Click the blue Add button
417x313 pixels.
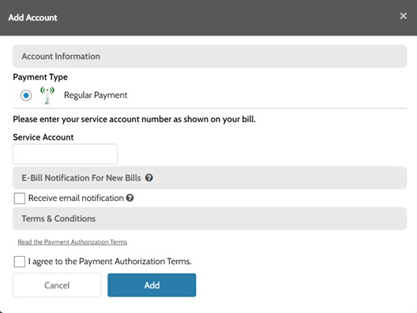152,285
